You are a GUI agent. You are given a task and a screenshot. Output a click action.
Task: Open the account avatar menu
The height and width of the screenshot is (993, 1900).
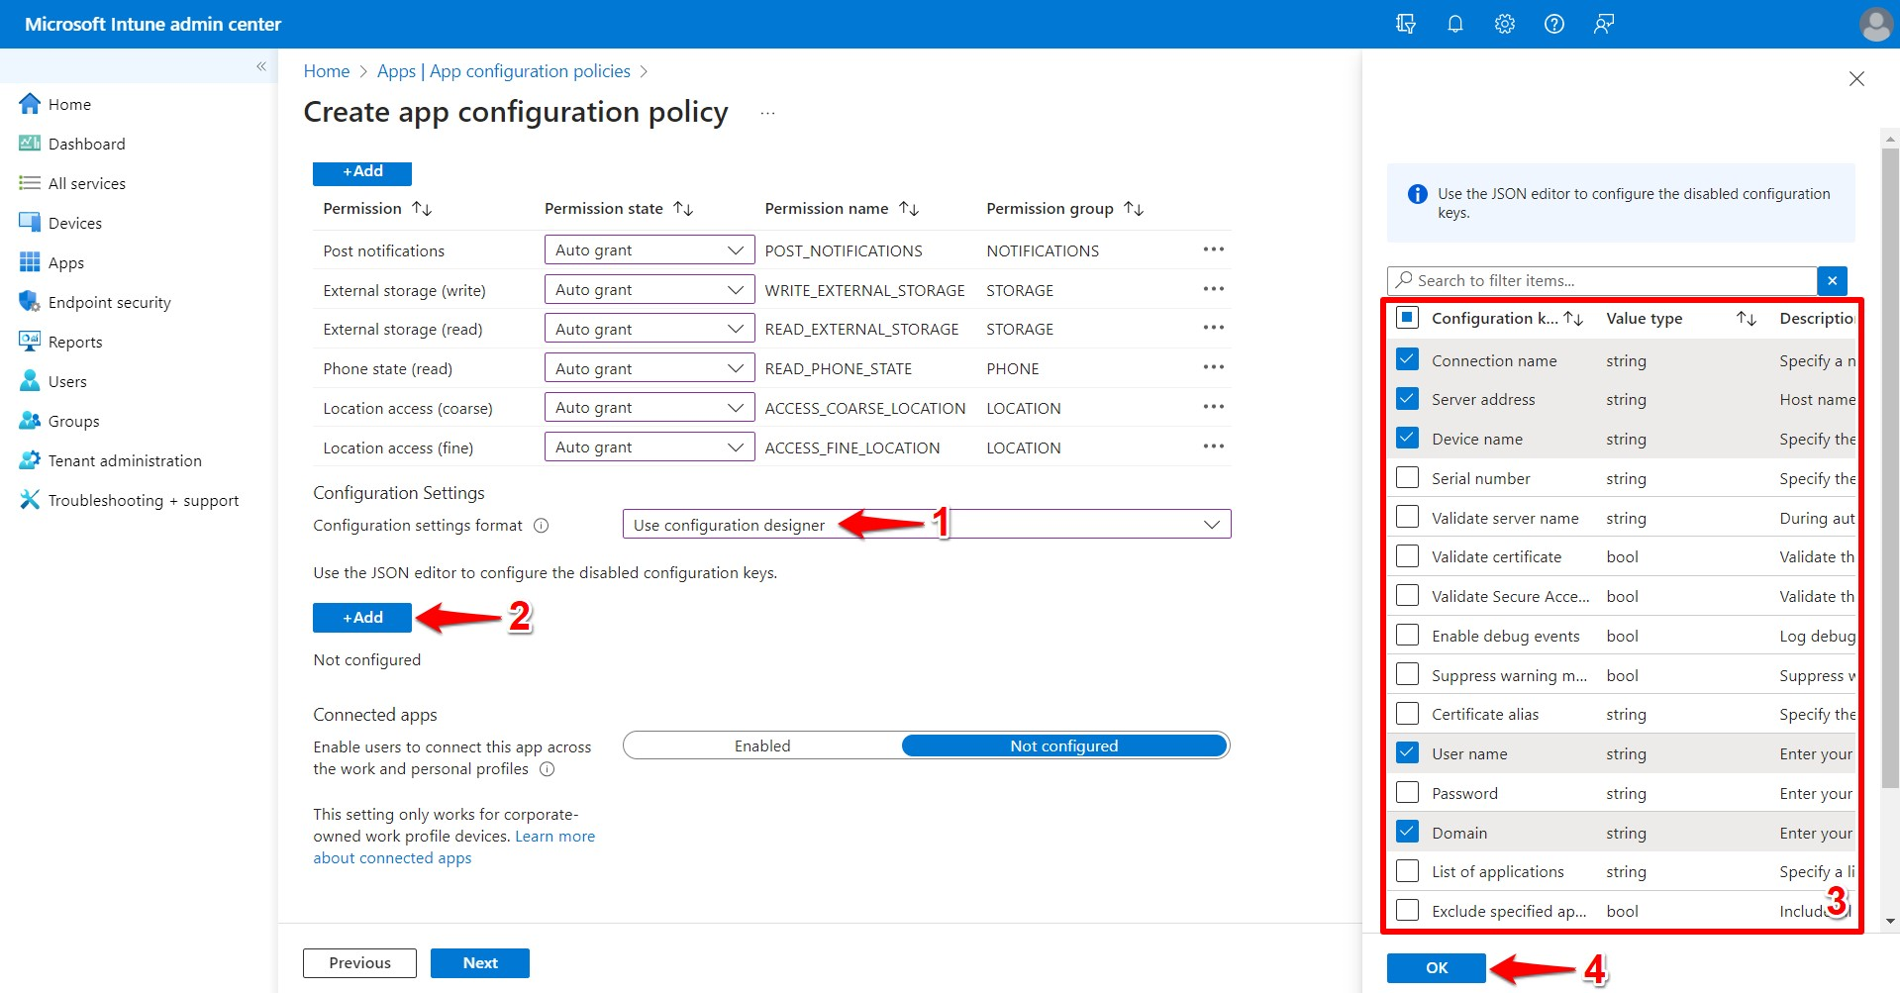[x=1875, y=24]
